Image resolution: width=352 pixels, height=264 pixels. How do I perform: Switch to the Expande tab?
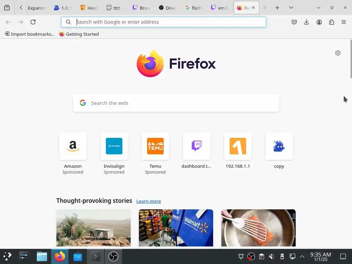pyautogui.click(x=37, y=8)
